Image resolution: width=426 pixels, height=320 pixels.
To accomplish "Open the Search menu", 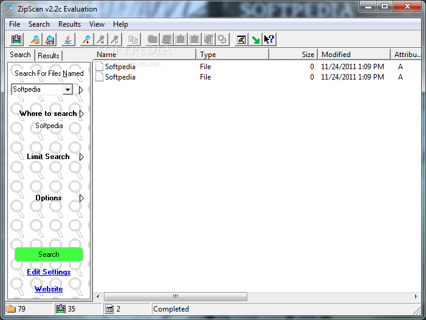I will 39,24.
